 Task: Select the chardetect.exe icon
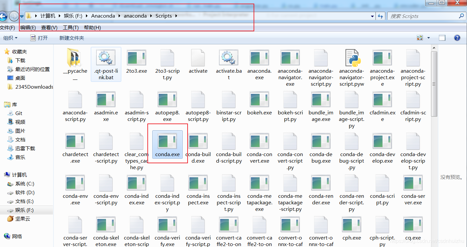pyautogui.click(x=75, y=141)
